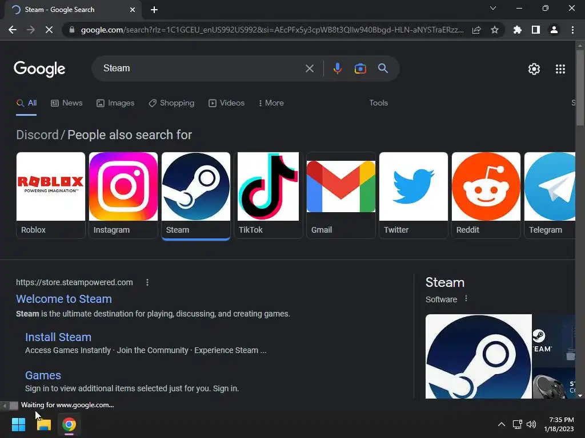Open the three-dot menu beside Software
This screenshot has width=585, height=438.
pos(466,299)
